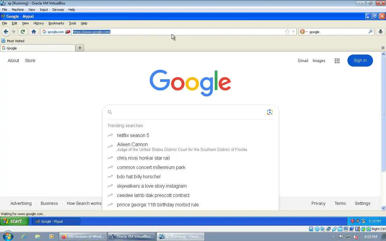
Task: Open the VirtualBox Input menu
Action: (x=44, y=10)
